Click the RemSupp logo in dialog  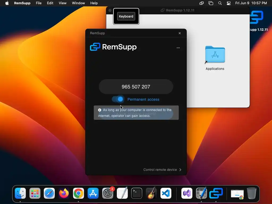[x=113, y=47]
